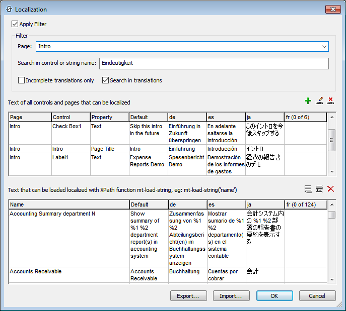The height and width of the screenshot is (311, 346).
Task: Click the green plus add language icon
Action: [308, 101]
